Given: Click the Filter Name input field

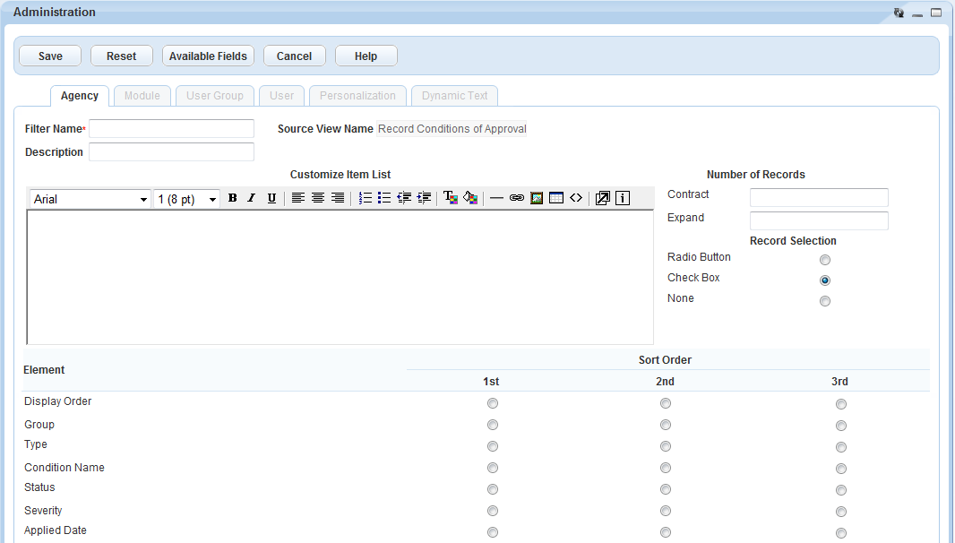Looking at the screenshot, I should 171,129.
